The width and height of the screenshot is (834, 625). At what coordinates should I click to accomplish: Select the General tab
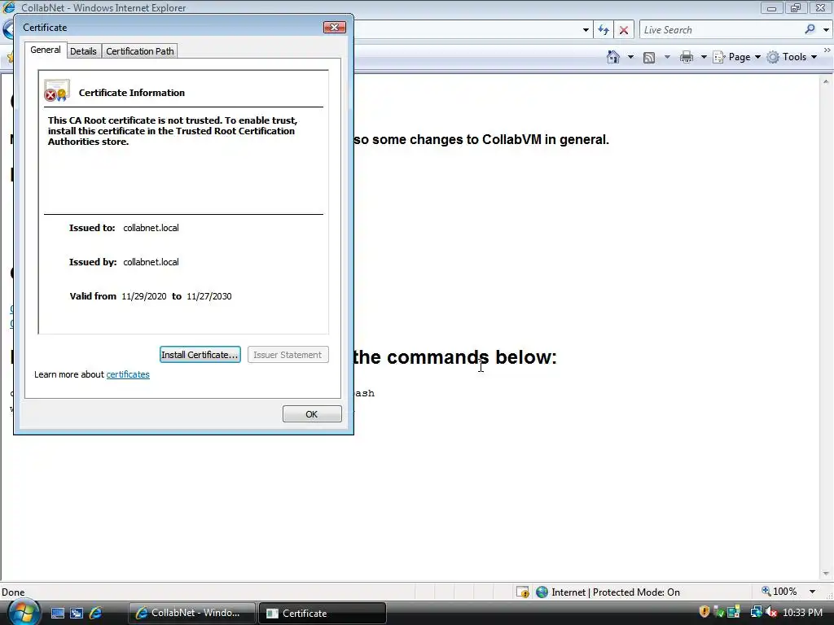pos(46,50)
